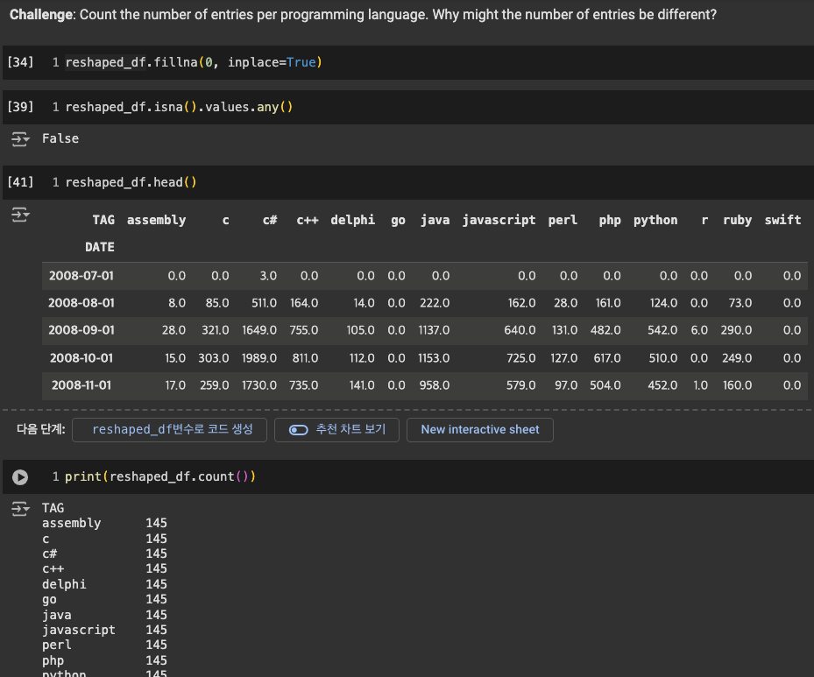Viewport: 814px width, 677px height.
Task: Select the 2008-07-01 row label
Action: point(81,276)
